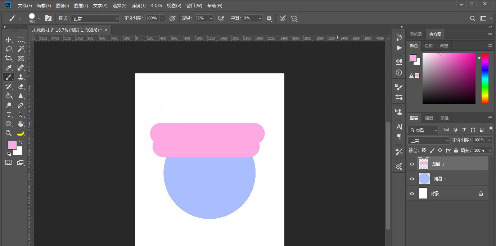496x246 pixels.
Task: Close the 未标题-1 document tab
Action: click(106, 30)
